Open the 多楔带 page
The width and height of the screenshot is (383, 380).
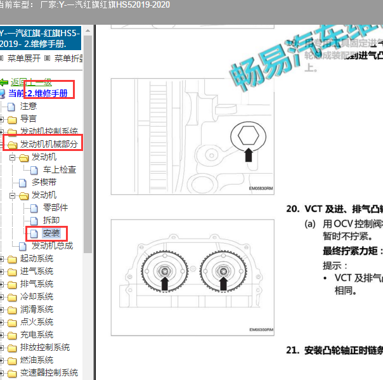[x=44, y=182]
